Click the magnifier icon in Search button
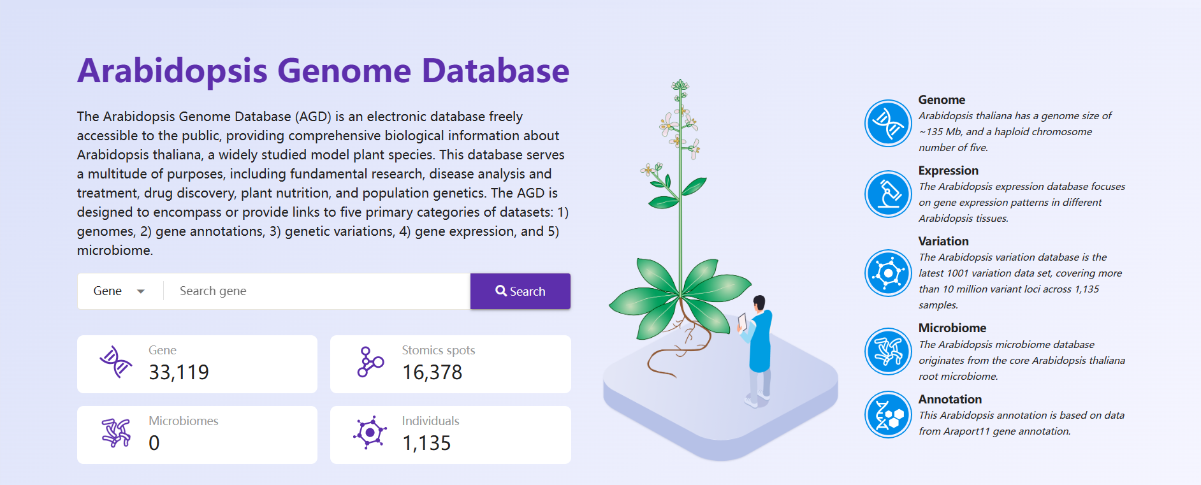1201x485 pixels. coord(501,291)
